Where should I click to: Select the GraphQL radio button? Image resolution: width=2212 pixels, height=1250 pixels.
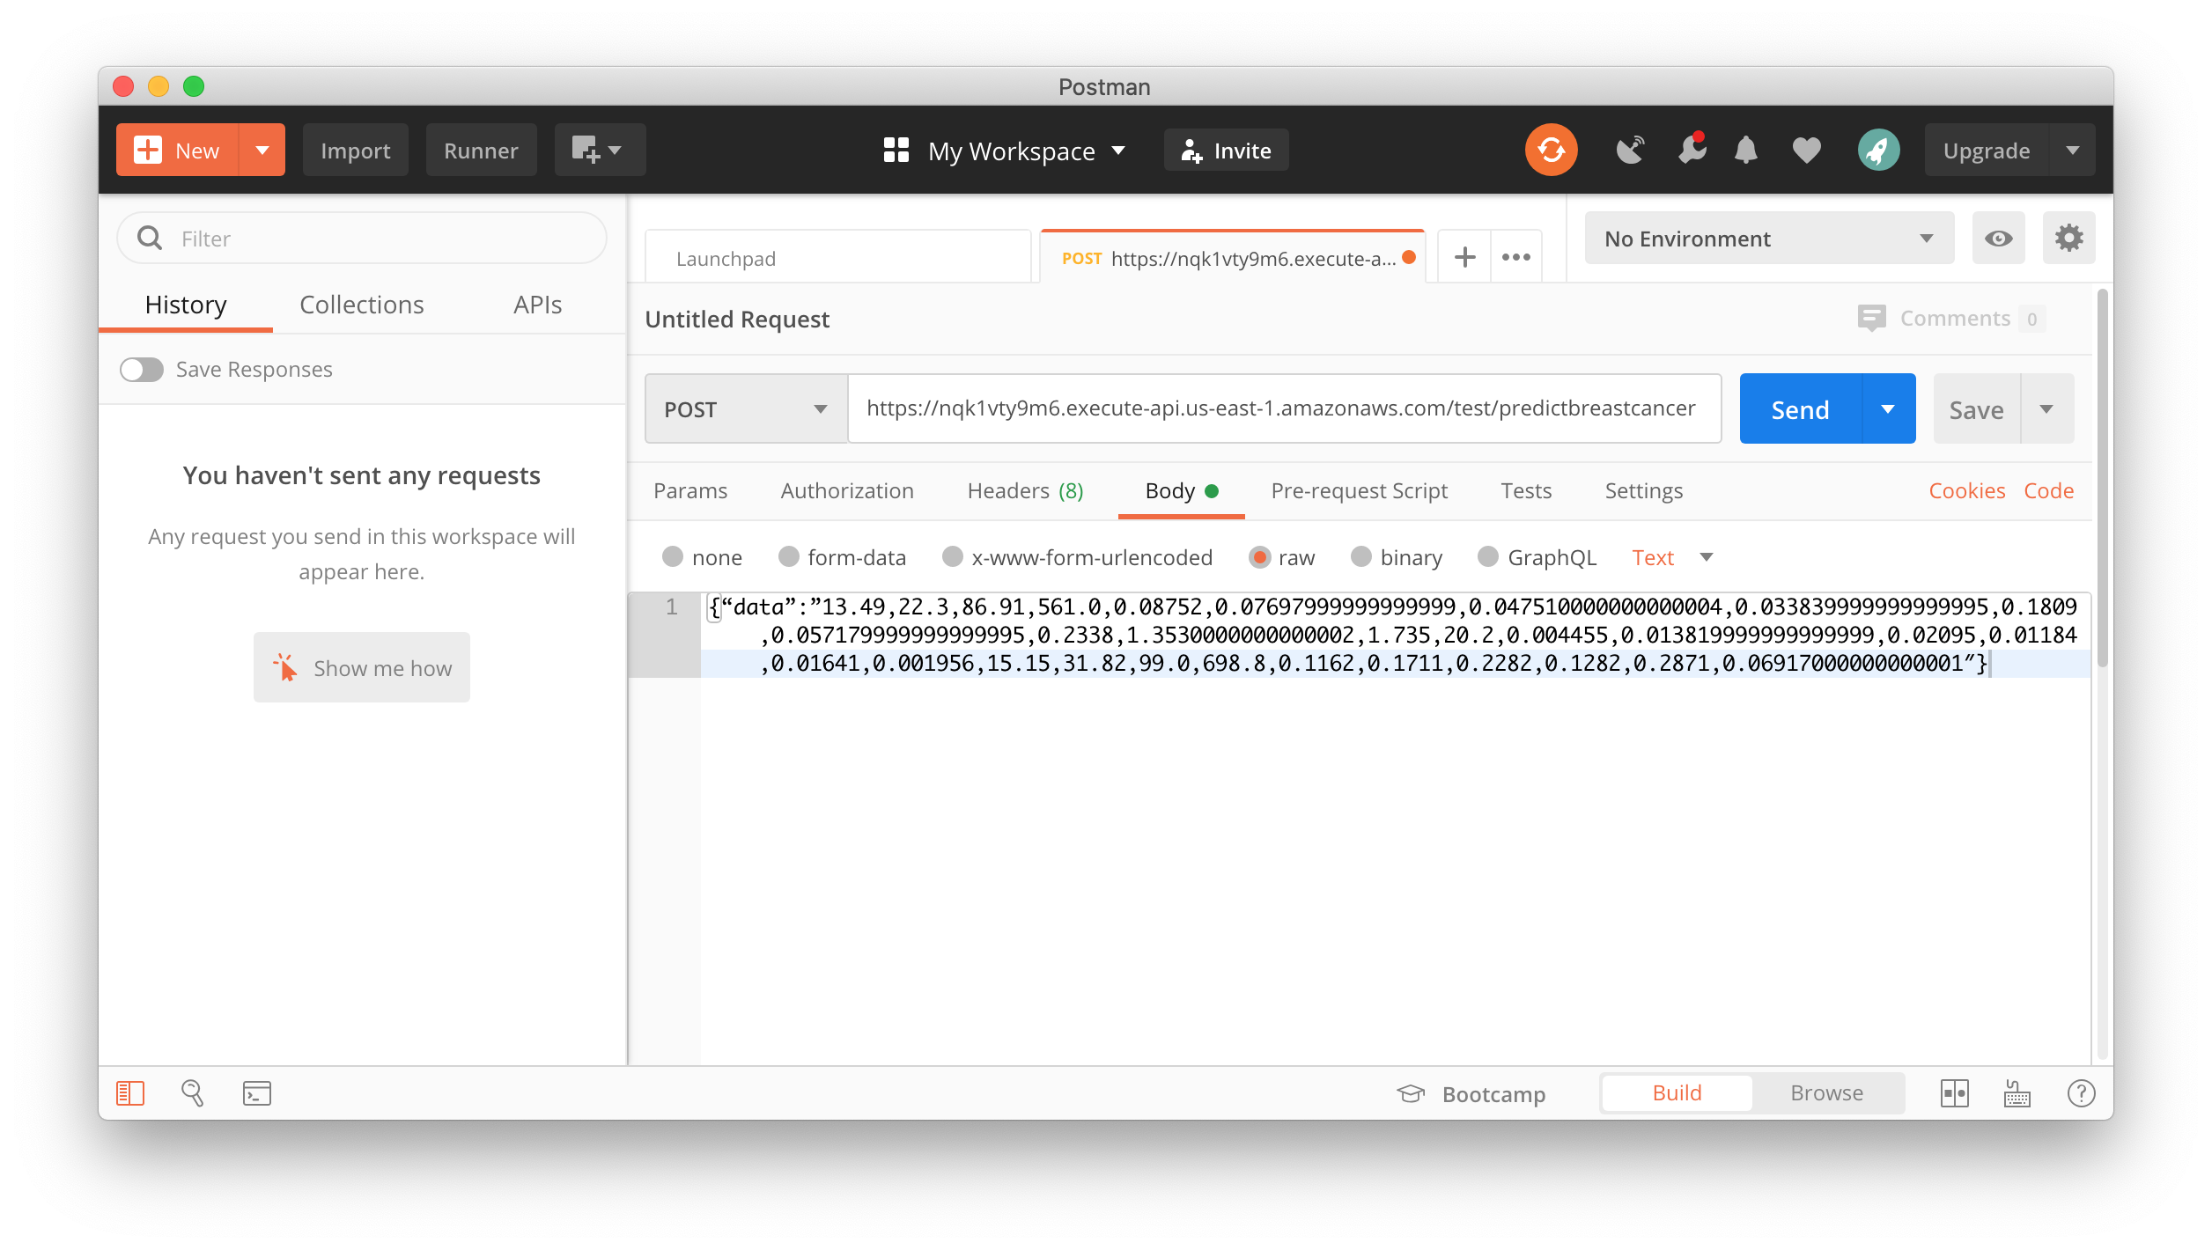[1488, 557]
